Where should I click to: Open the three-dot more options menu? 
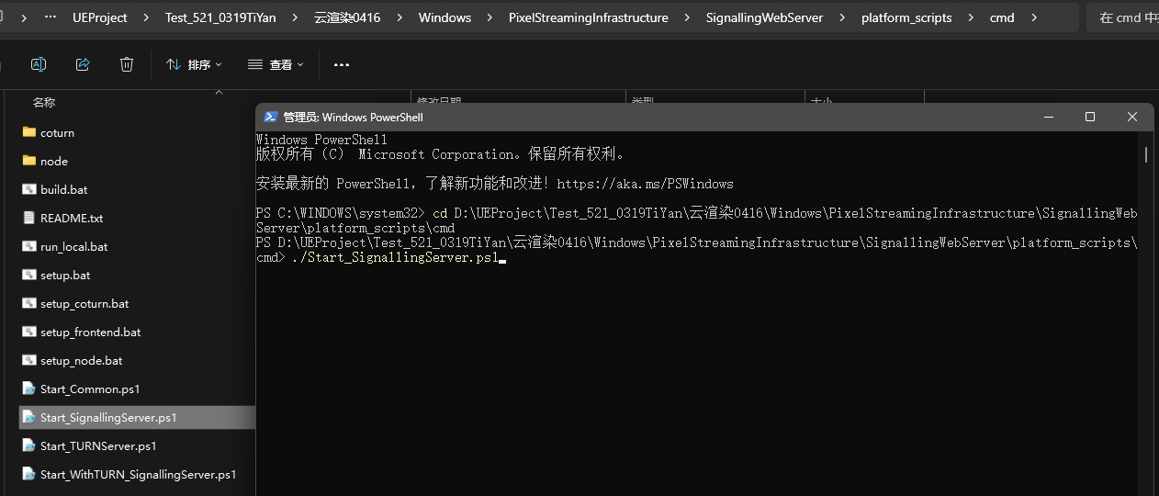click(x=342, y=64)
